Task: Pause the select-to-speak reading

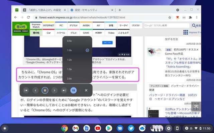Action: pos(45,90)
